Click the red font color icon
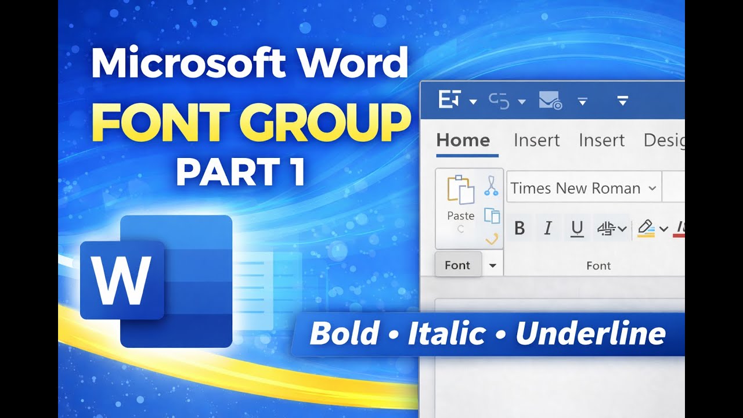This screenshot has width=743, height=418. coord(679,229)
